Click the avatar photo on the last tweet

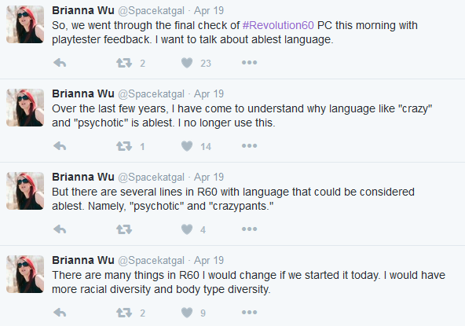coord(25,274)
